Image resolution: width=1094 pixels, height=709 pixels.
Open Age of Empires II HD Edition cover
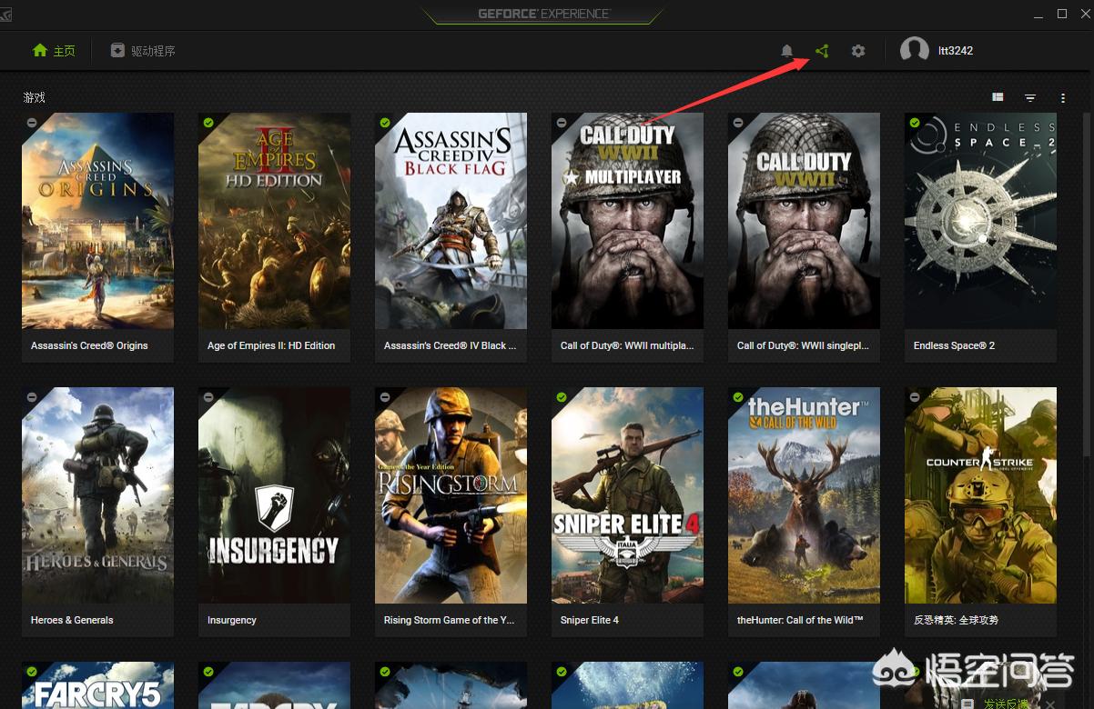tap(274, 221)
